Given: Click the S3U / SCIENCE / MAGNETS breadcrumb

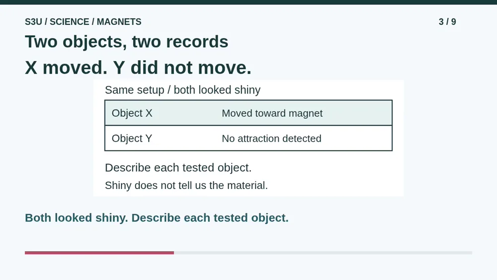Looking at the screenshot, I should 83,22.
